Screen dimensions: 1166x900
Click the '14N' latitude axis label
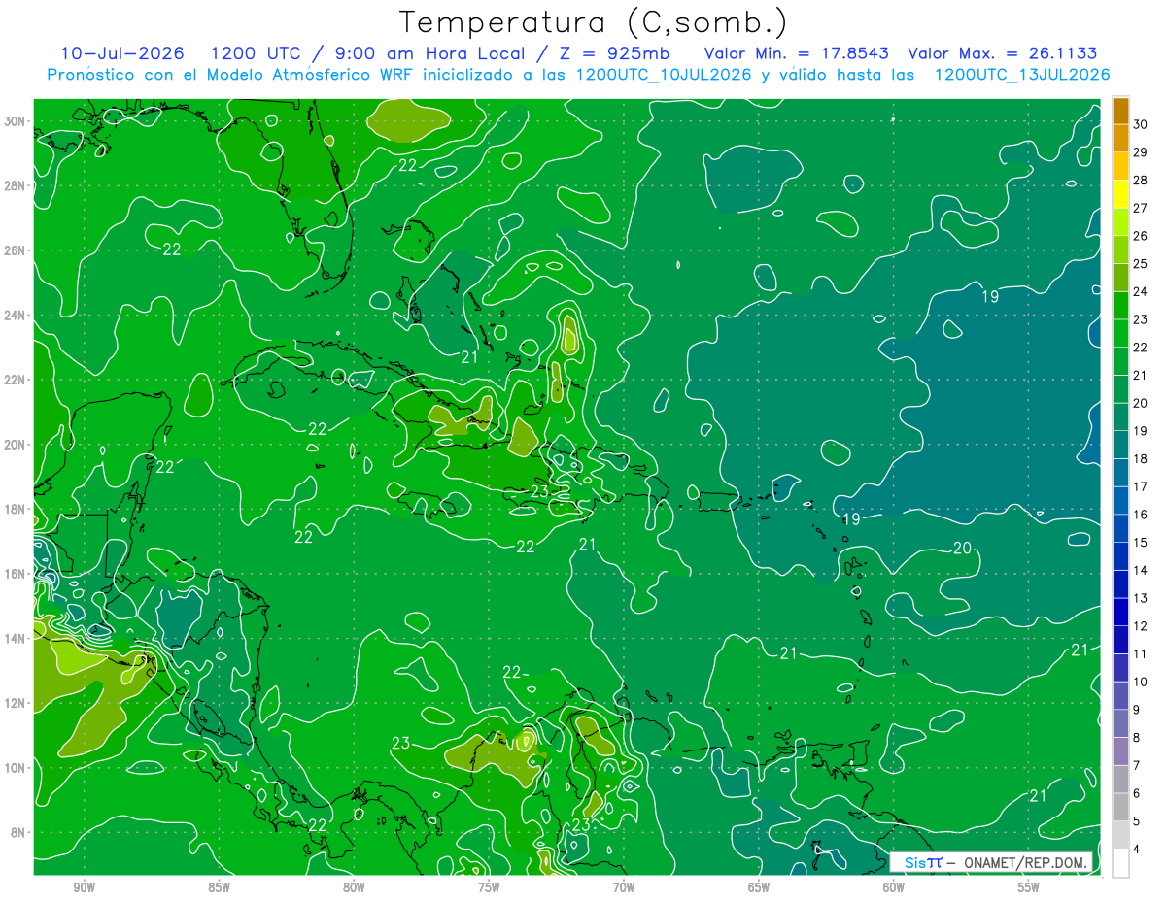click(17, 638)
